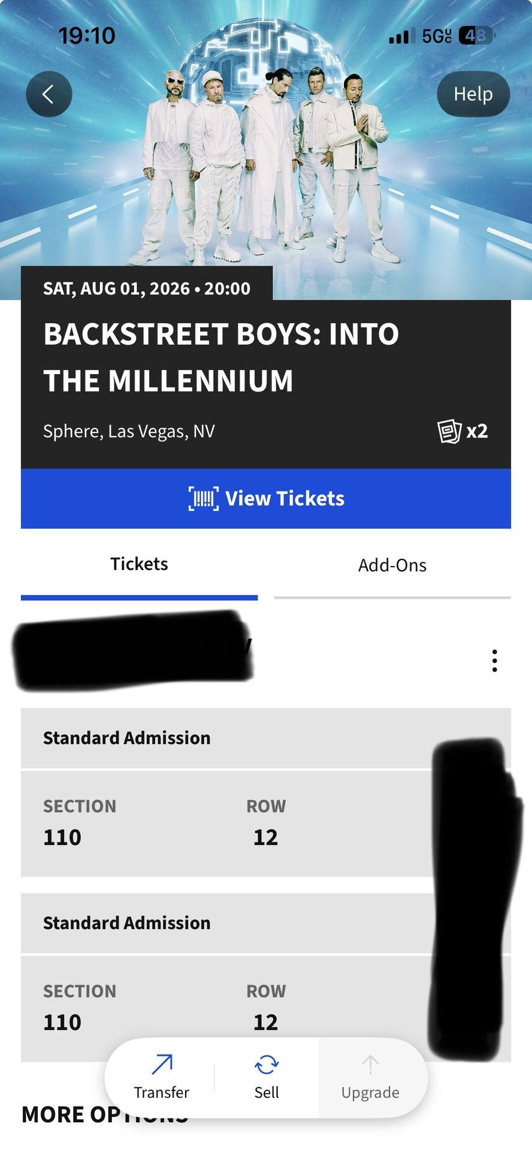Tap the Transfer arrow icon
The height and width of the screenshot is (1151, 532).
[162, 1065]
